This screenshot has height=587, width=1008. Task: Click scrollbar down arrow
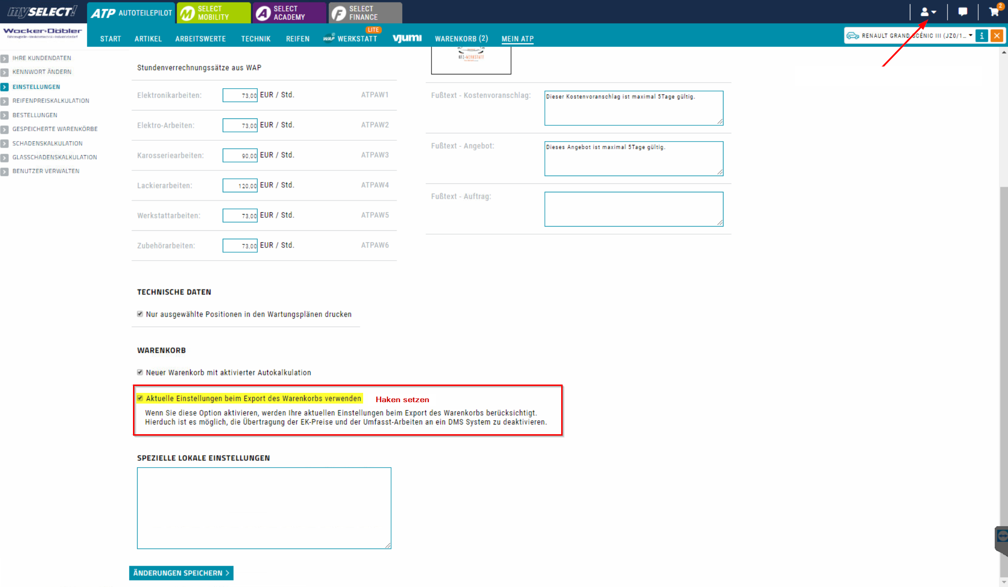coord(1004,581)
